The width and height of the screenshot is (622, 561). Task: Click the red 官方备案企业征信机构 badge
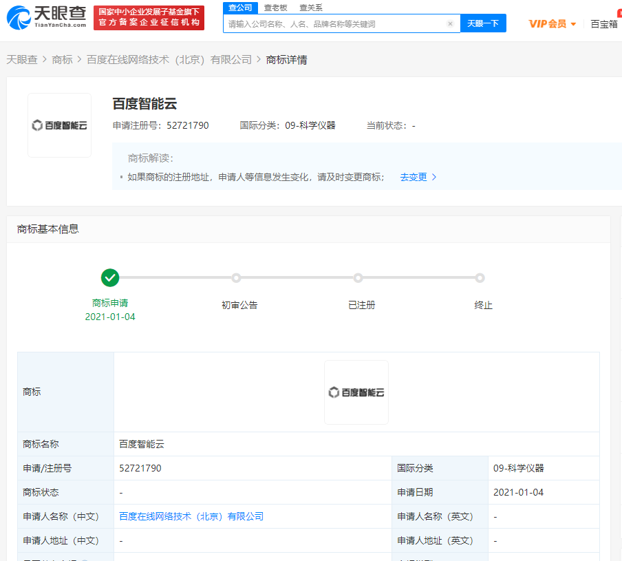149,18
